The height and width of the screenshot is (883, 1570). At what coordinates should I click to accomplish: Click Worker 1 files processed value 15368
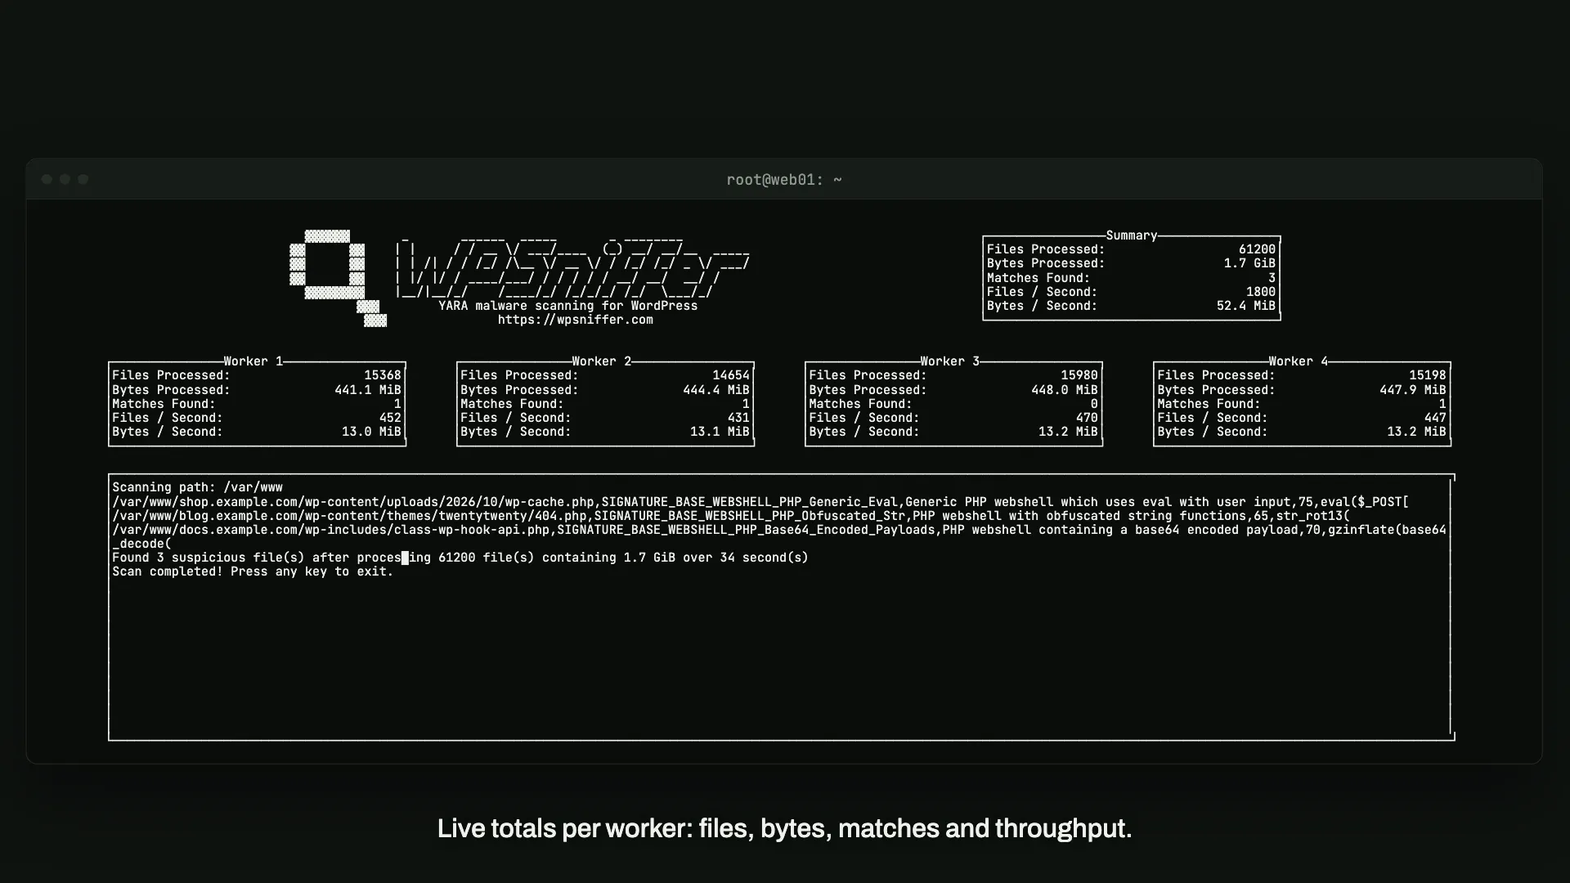[x=383, y=375]
